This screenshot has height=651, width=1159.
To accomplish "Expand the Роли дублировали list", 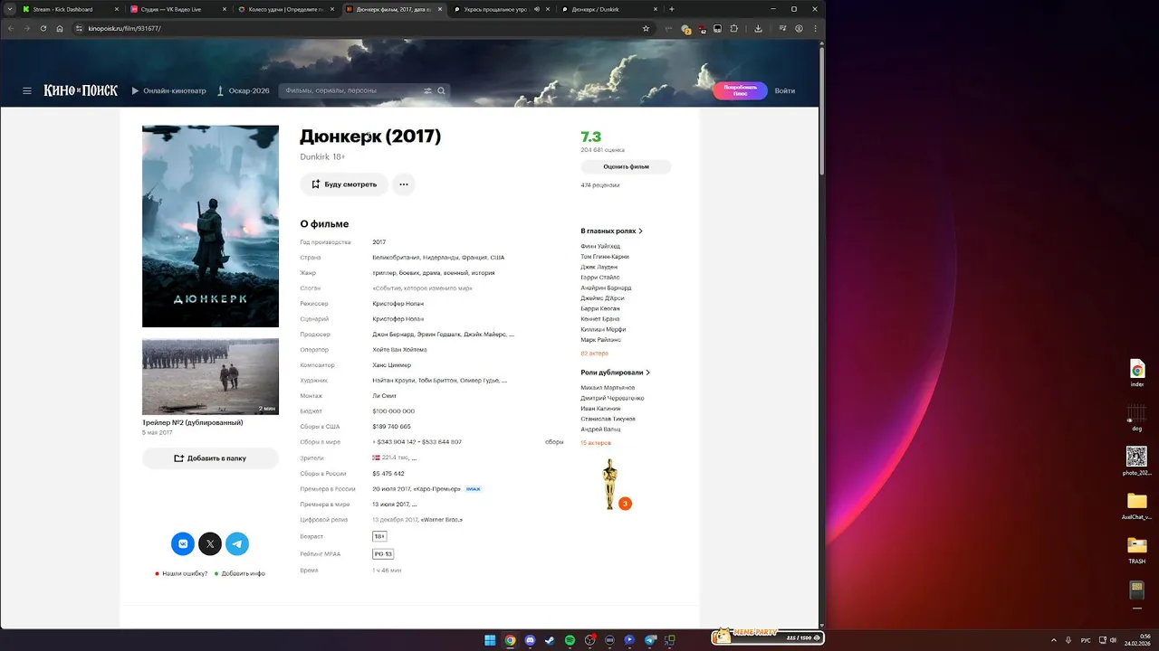I will coord(616,373).
